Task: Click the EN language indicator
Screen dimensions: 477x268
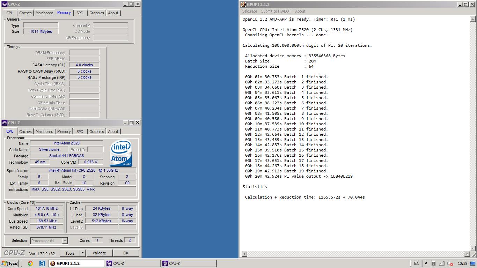Action: 417,263
